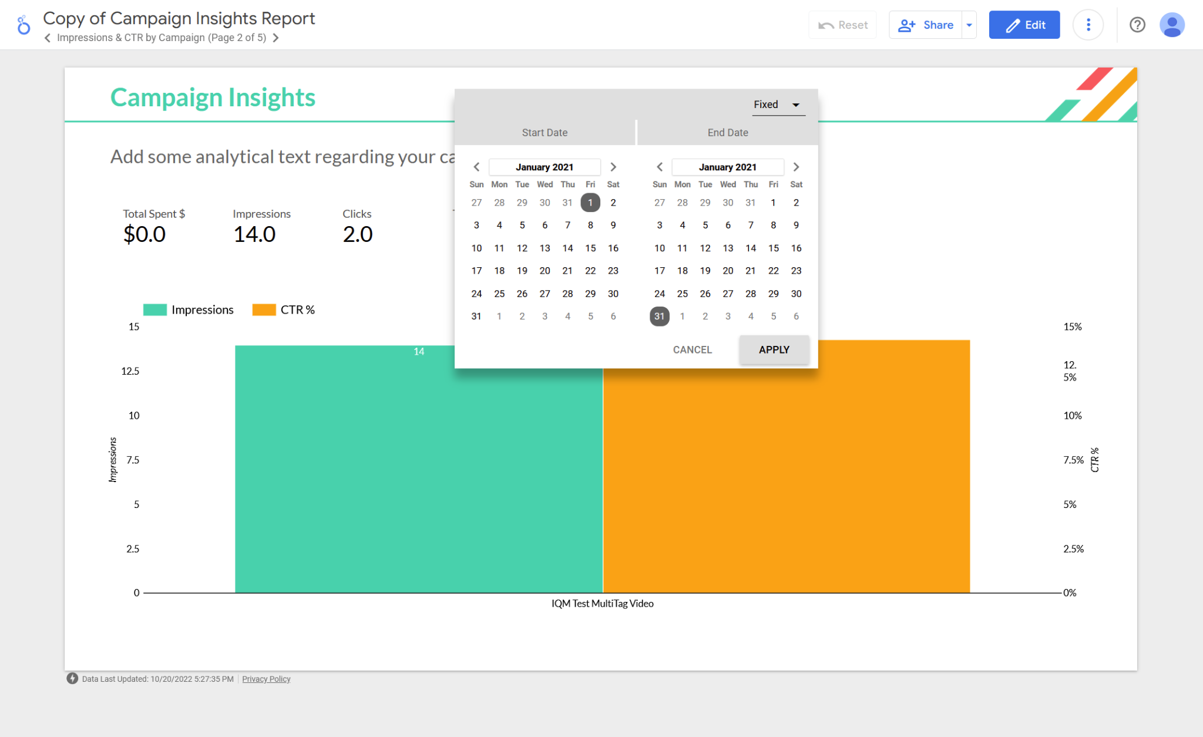The width and height of the screenshot is (1203, 737).
Task: Go to previous month in Start Date calendar
Action: click(476, 167)
